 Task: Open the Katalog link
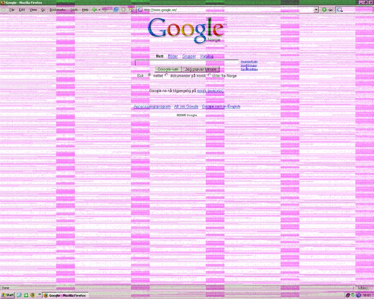(x=207, y=56)
